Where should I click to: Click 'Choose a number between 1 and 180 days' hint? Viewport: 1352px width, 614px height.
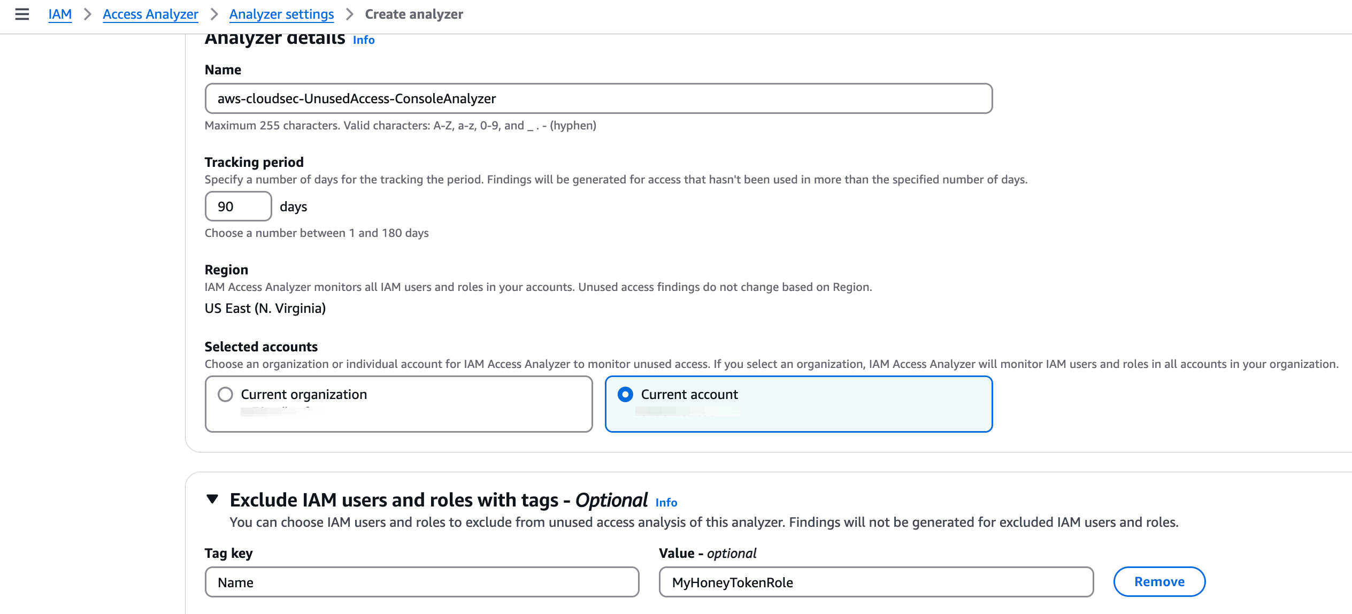317,233
